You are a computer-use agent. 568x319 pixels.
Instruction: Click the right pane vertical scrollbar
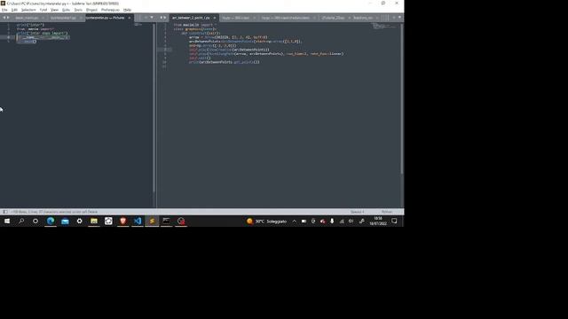(x=402, y=98)
